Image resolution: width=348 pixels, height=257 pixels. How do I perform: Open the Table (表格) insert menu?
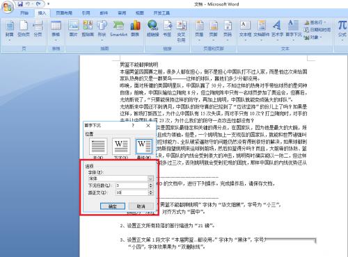click(56, 31)
